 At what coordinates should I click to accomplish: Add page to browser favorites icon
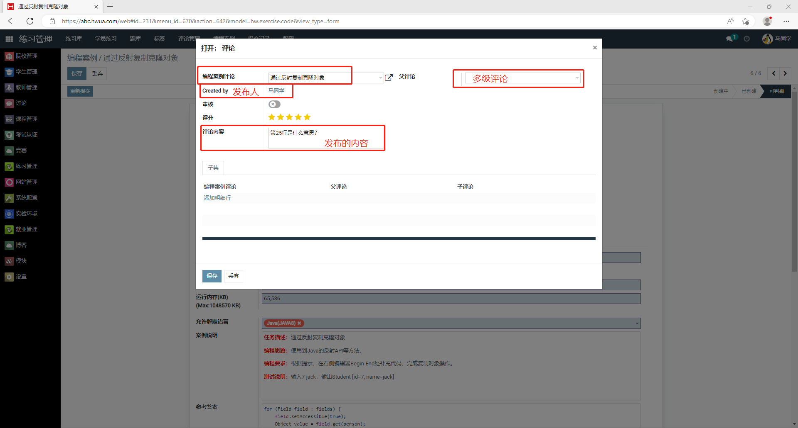pyautogui.click(x=746, y=21)
